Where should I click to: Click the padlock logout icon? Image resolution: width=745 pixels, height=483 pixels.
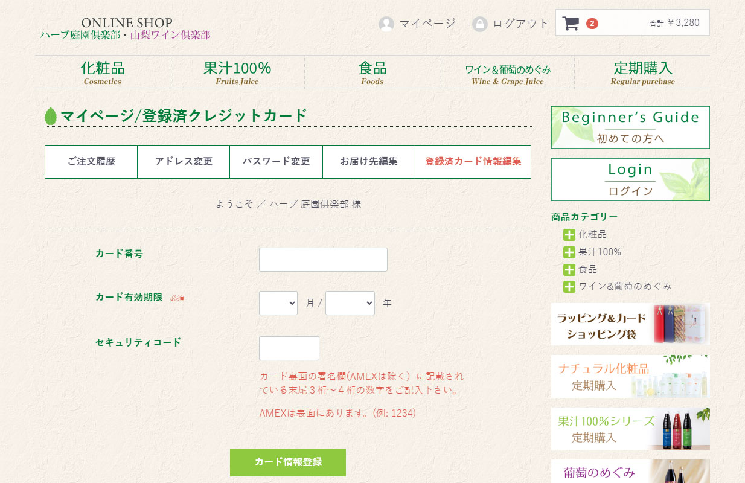pyautogui.click(x=480, y=24)
